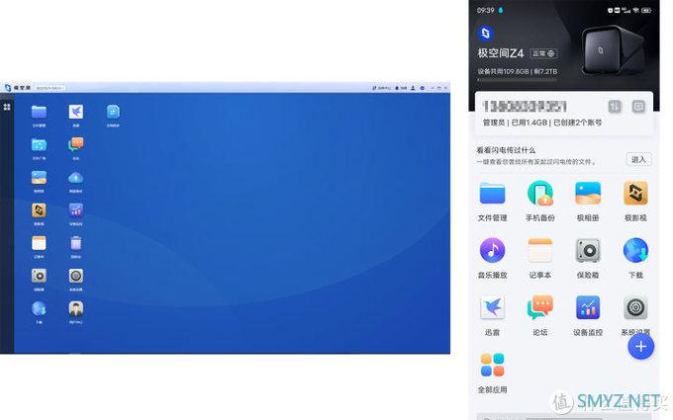Open 论坛 in the mobile app
Screen dimensions: 673x420
(x=540, y=307)
